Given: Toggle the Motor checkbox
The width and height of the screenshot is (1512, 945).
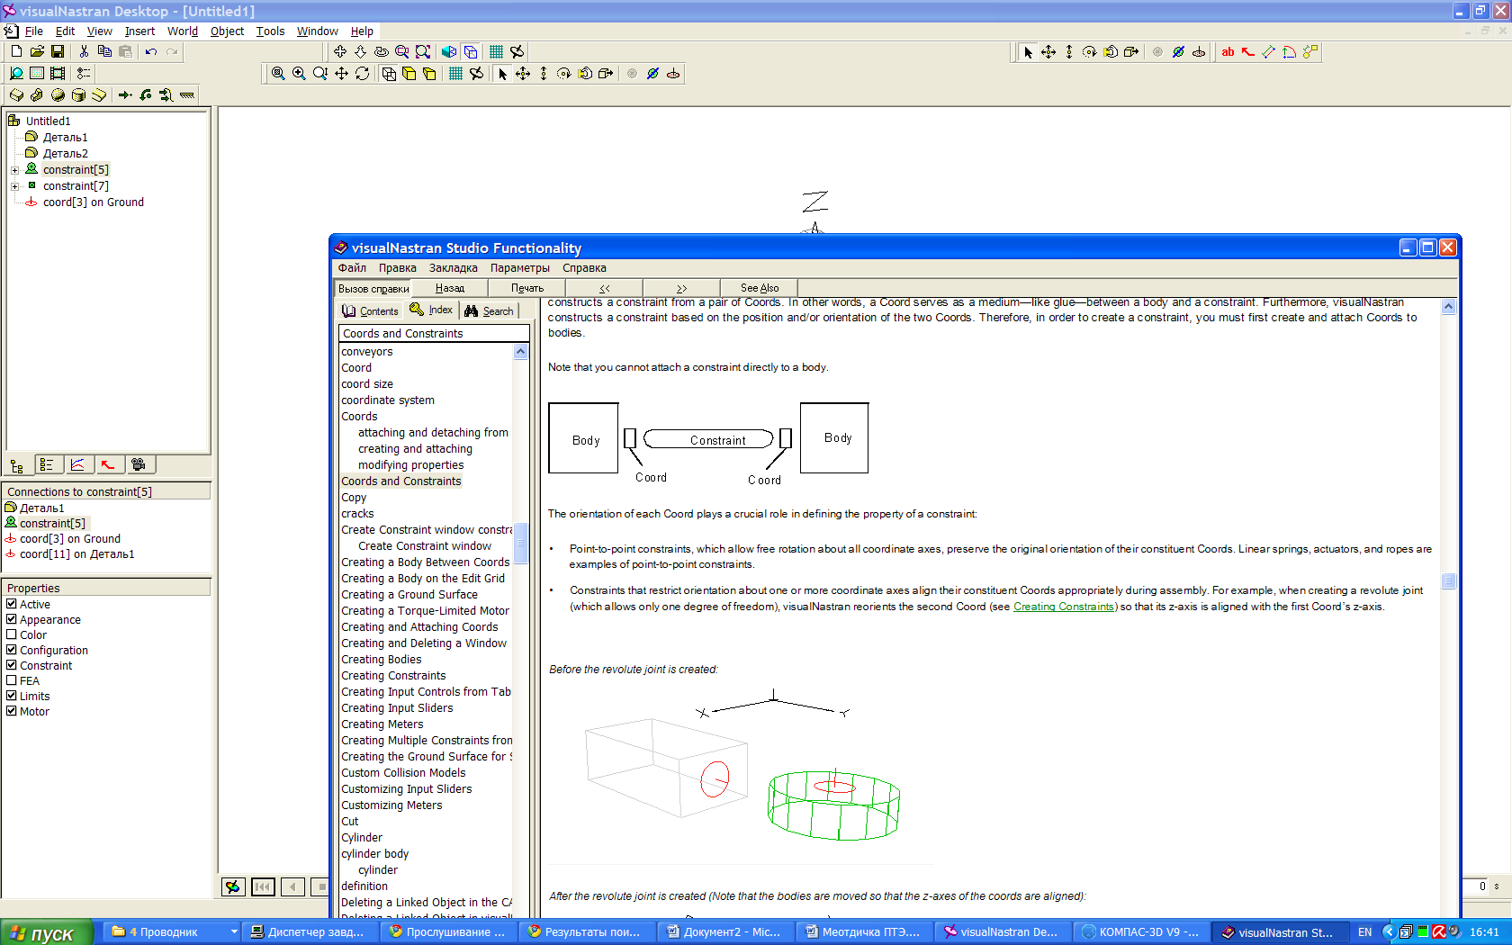Looking at the screenshot, I should 12,711.
